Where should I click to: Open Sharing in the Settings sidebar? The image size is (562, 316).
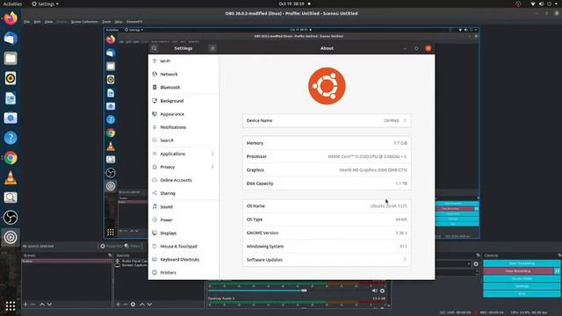184,193
